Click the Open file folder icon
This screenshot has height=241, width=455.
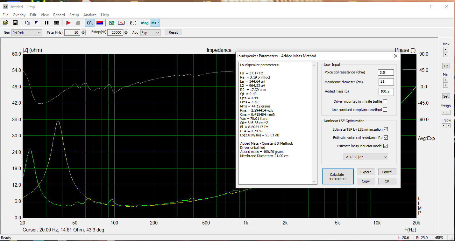point(6,23)
